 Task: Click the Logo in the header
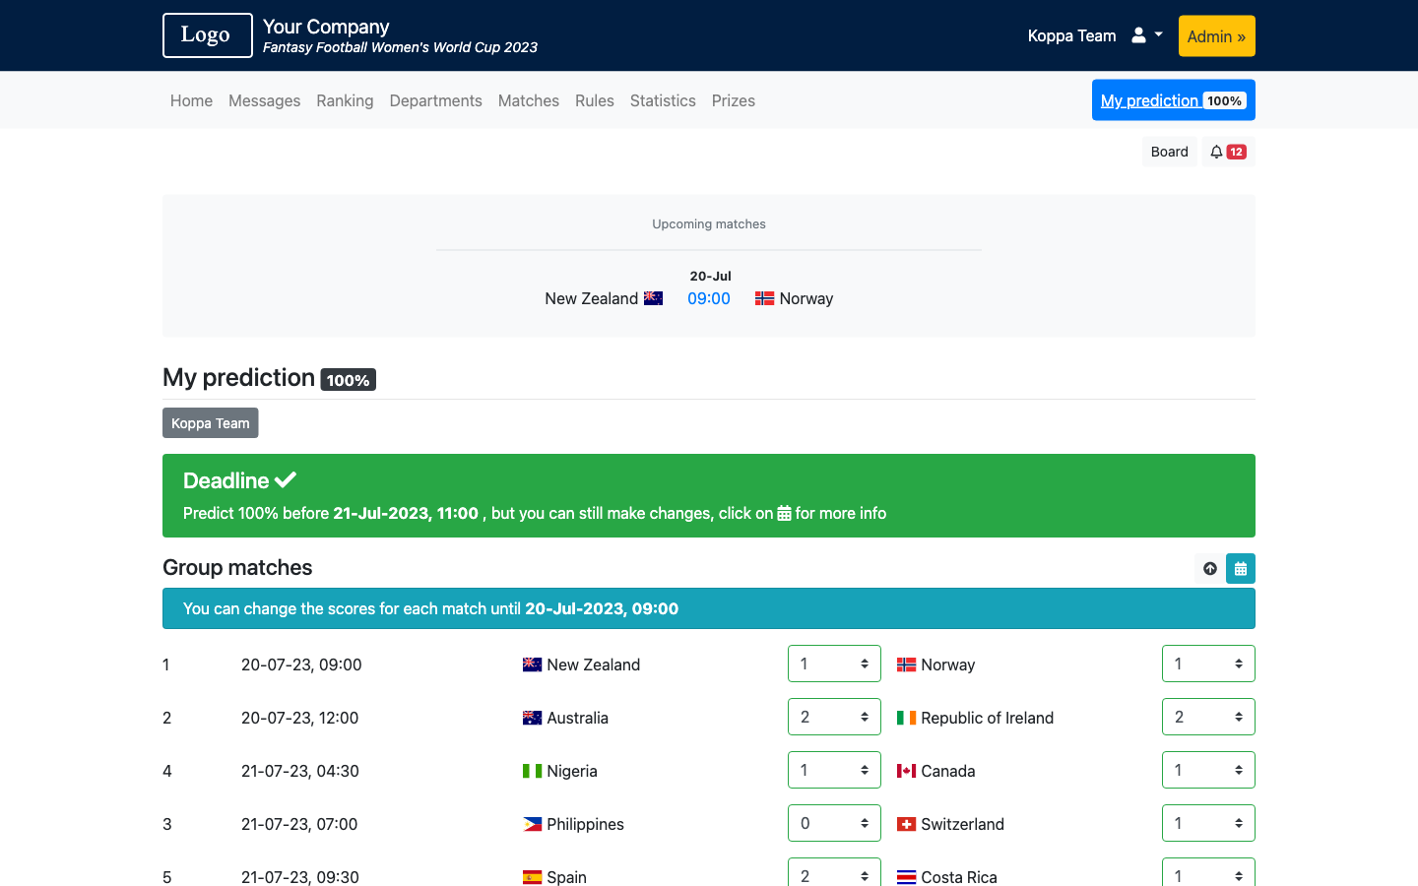207,34
